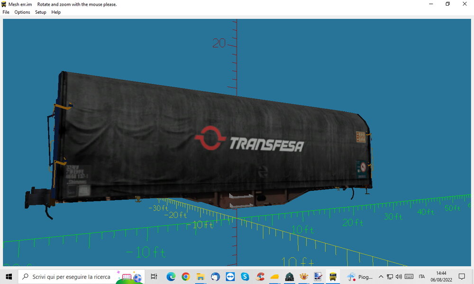Open Task View from the taskbar

coord(154,276)
